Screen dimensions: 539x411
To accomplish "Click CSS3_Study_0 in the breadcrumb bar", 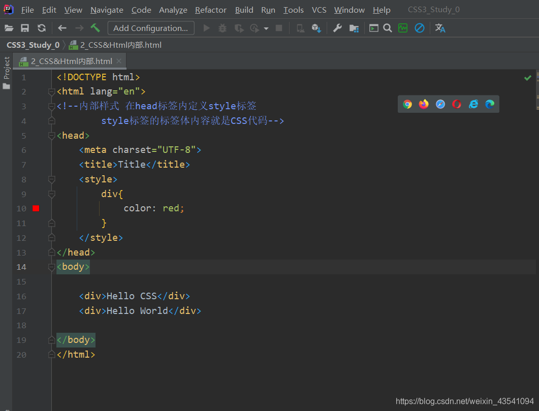I will point(33,45).
